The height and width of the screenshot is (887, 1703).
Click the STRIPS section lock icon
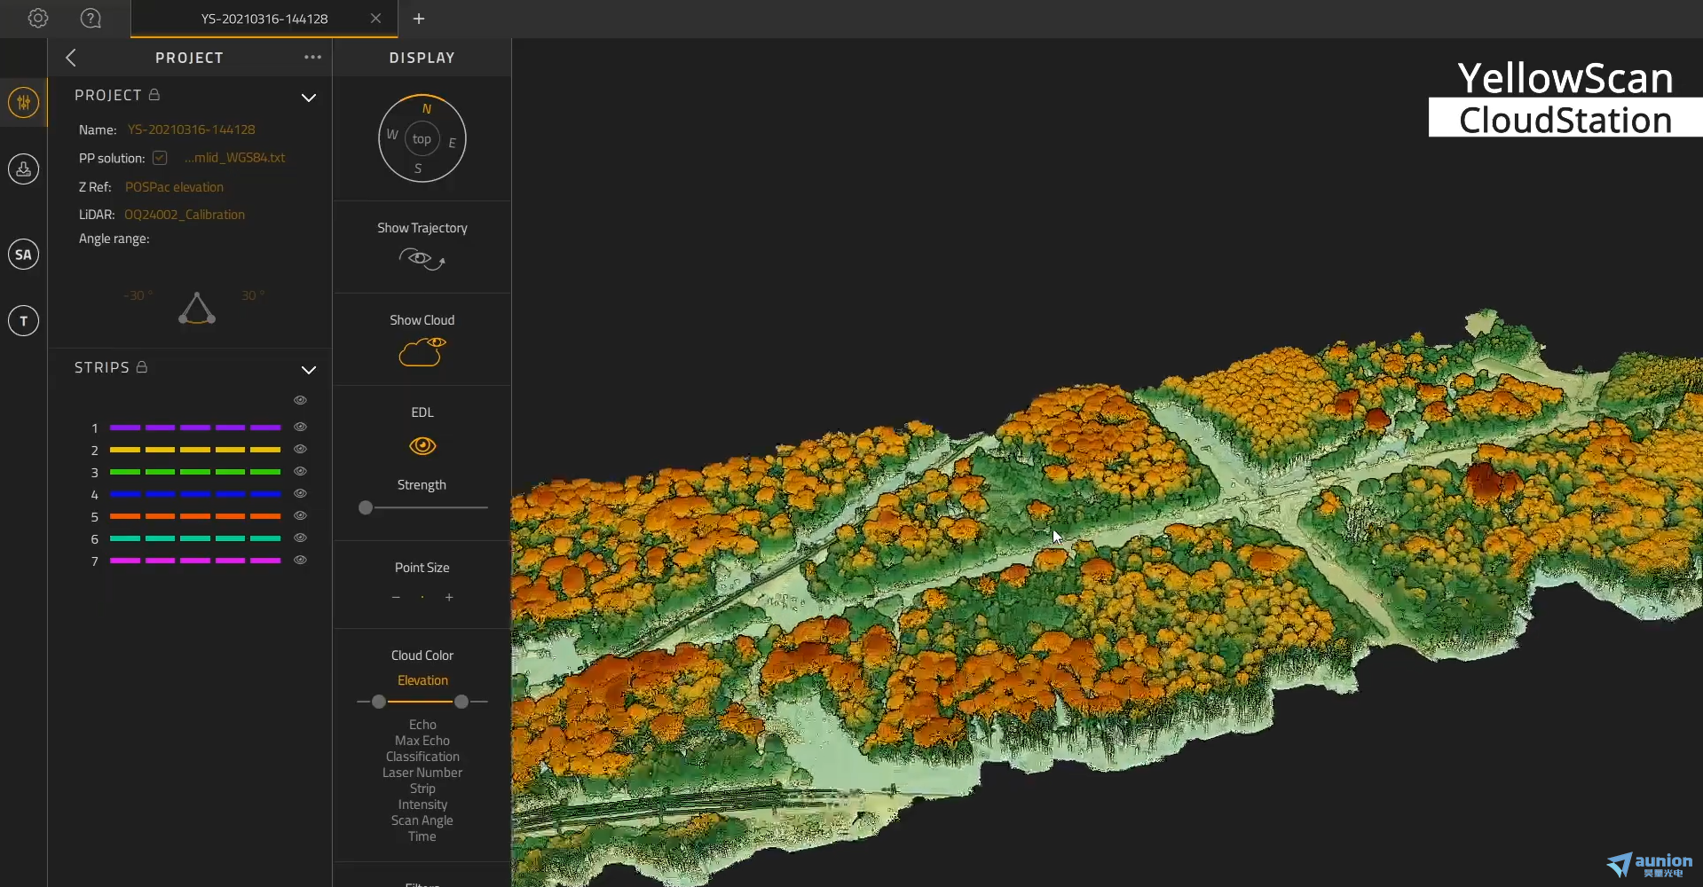[142, 366]
